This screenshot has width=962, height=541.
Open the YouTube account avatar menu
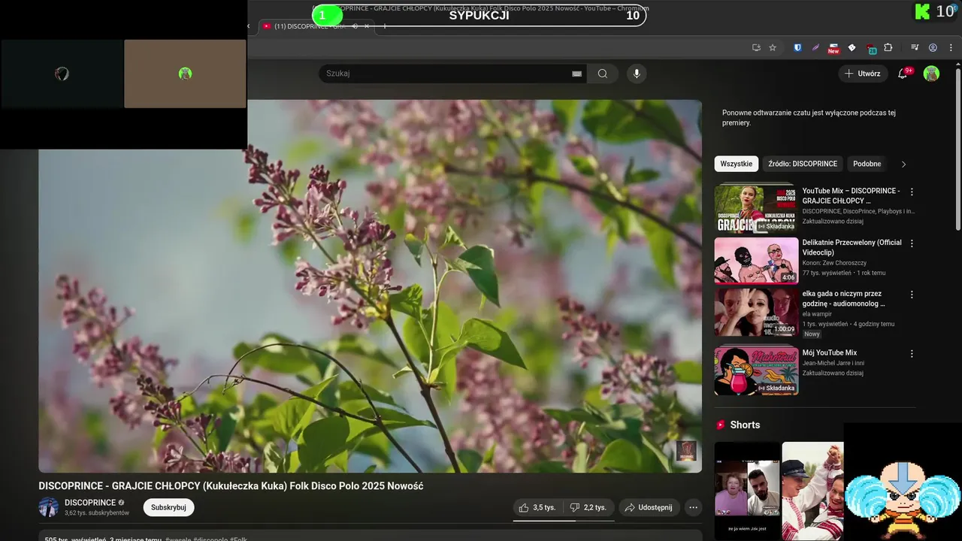point(931,74)
